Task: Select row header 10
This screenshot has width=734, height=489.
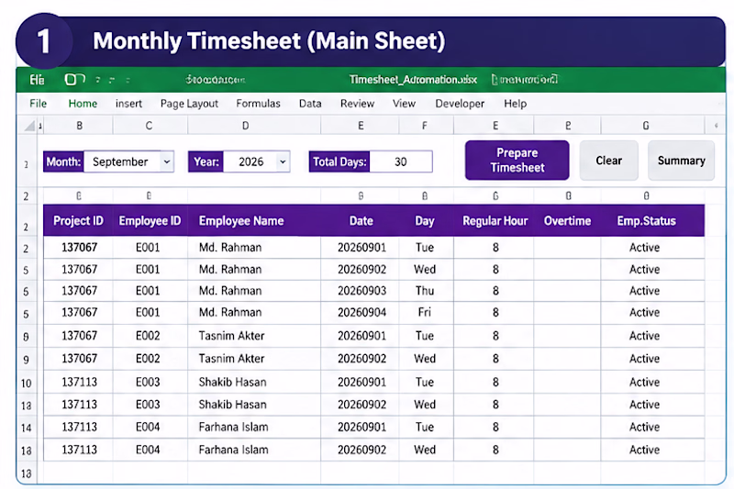Action: point(27,383)
